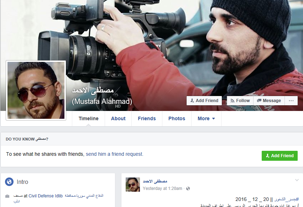This screenshot has width=303, height=207.
Task: Click the white Add Friend button on cover
Action: [x=204, y=101]
